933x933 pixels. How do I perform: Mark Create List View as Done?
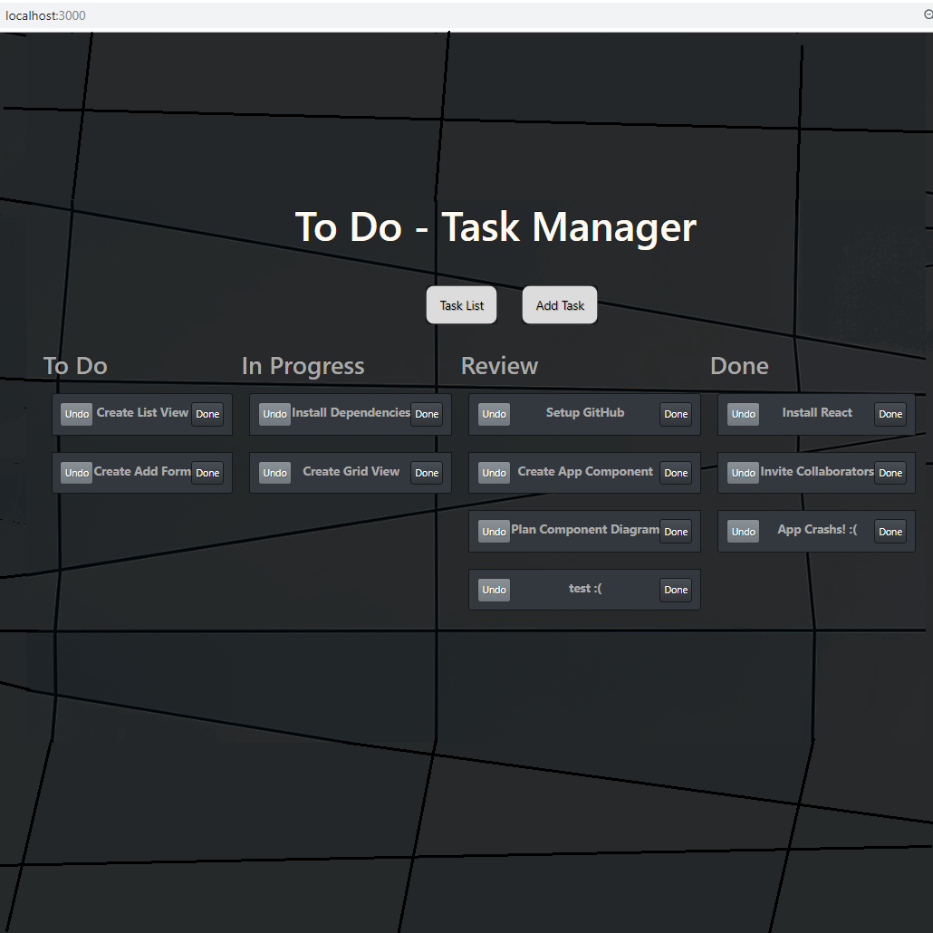207,414
